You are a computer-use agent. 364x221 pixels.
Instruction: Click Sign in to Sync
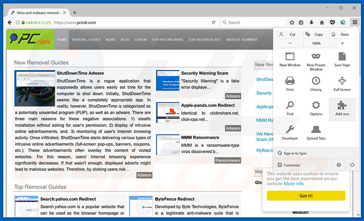pos(293,153)
